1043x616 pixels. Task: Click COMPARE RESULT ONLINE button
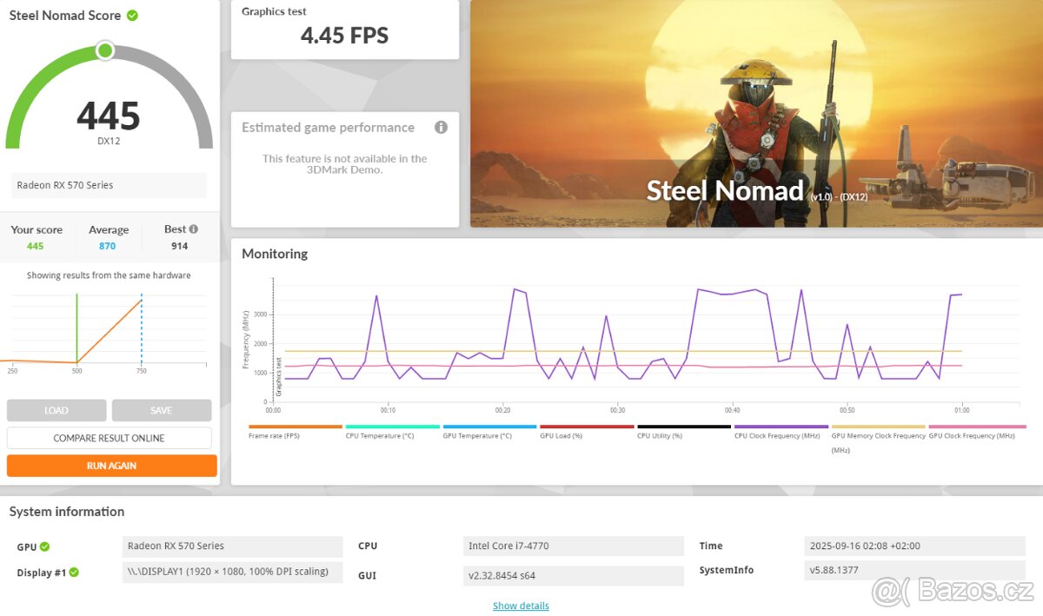(109, 438)
